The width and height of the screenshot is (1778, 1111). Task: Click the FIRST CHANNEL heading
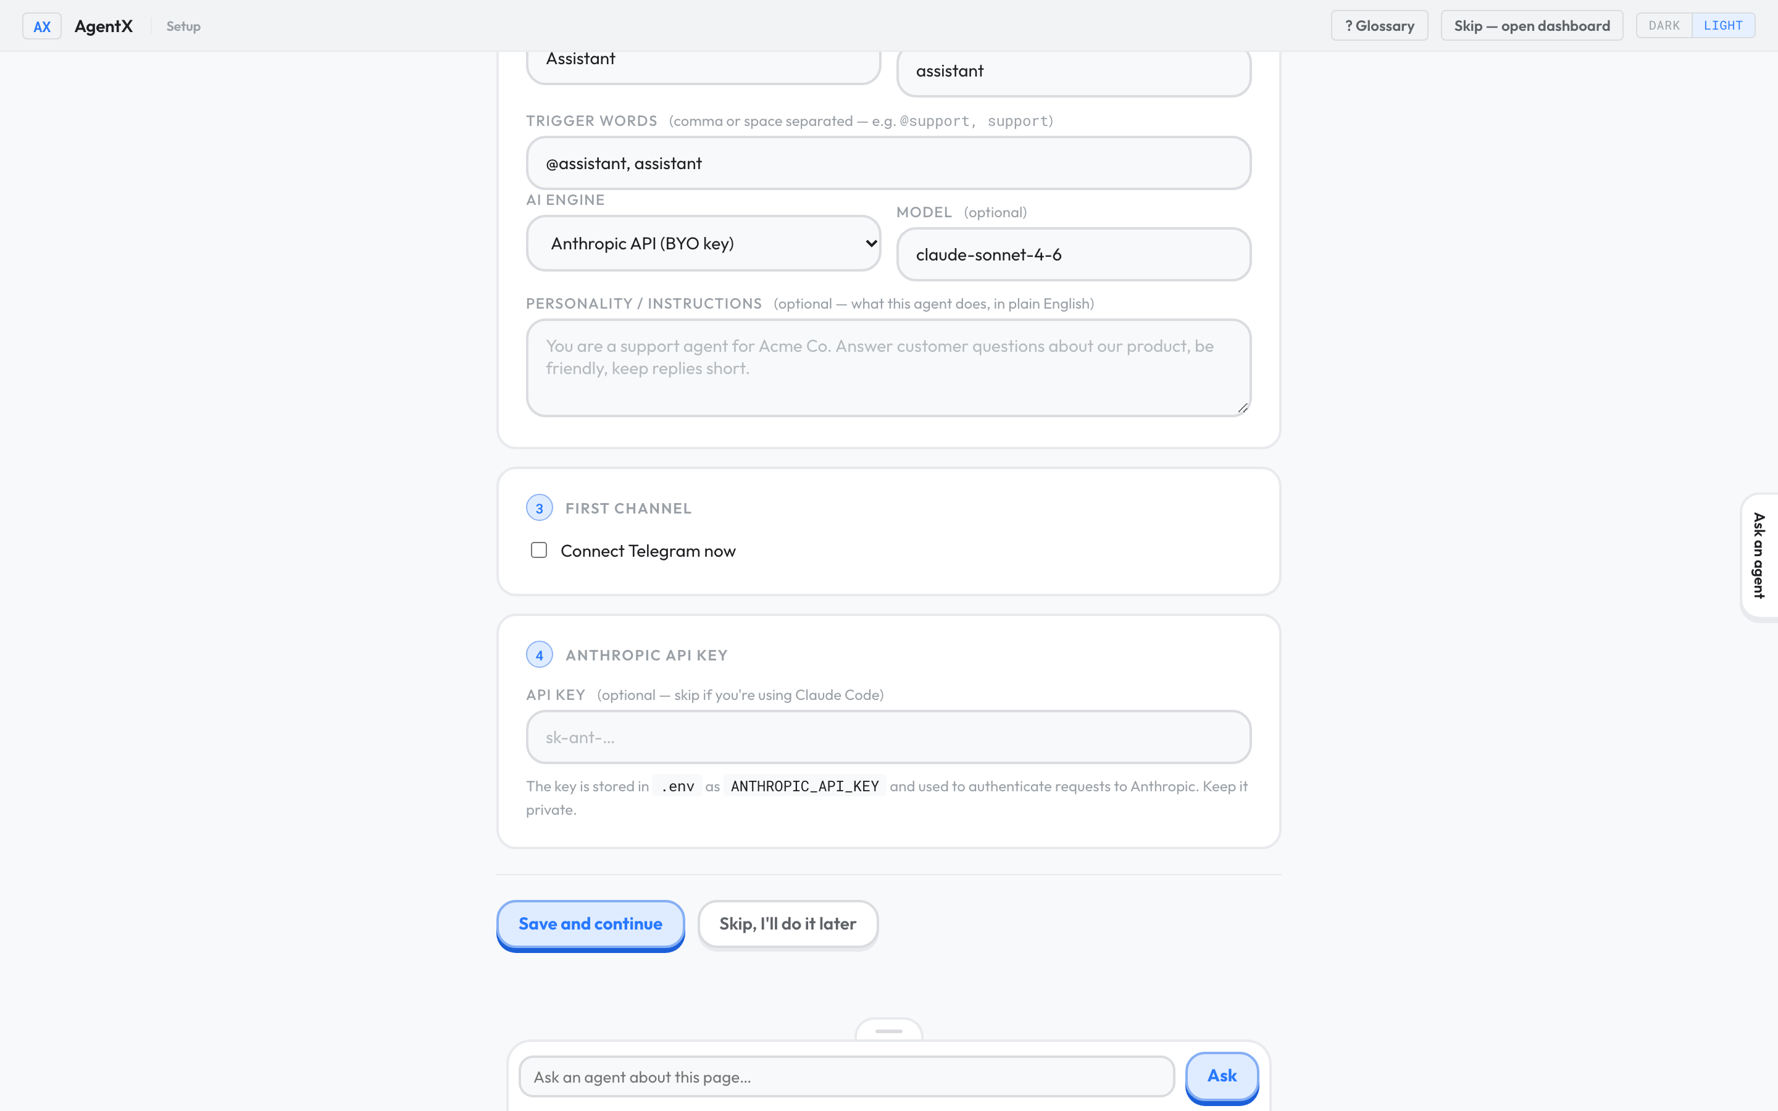pyautogui.click(x=628, y=509)
